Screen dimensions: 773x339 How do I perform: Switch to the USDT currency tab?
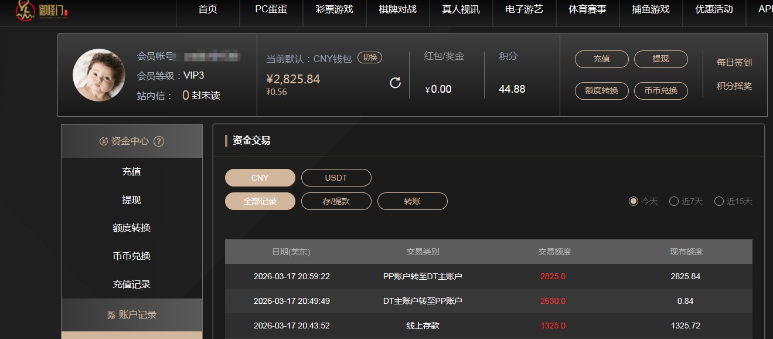tap(336, 177)
